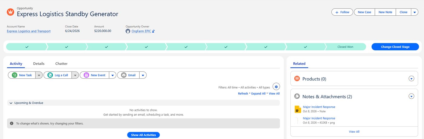
Task: Click the New Case button
Action: tap(364, 12)
